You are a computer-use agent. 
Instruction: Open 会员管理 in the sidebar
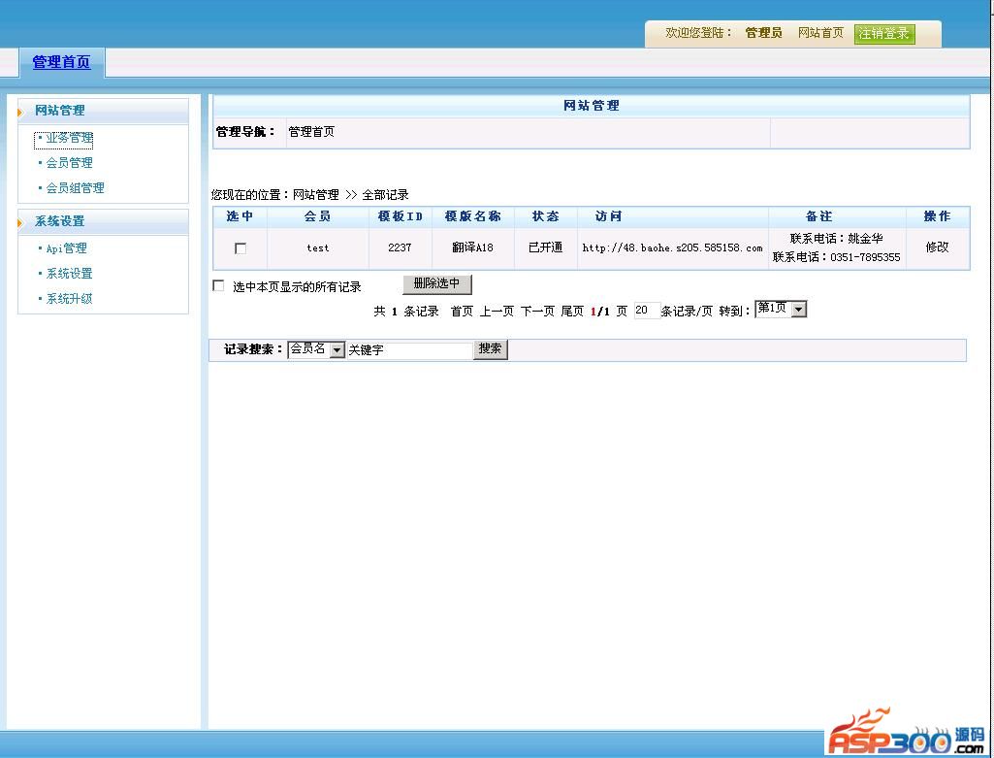[x=69, y=163]
